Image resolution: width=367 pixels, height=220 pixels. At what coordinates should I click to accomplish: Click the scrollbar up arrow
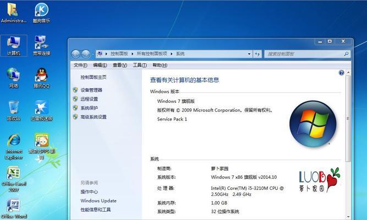pyautogui.click(x=348, y=73)
